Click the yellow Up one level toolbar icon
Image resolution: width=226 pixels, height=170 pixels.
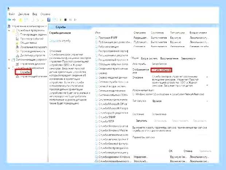[x=20, y=20]
